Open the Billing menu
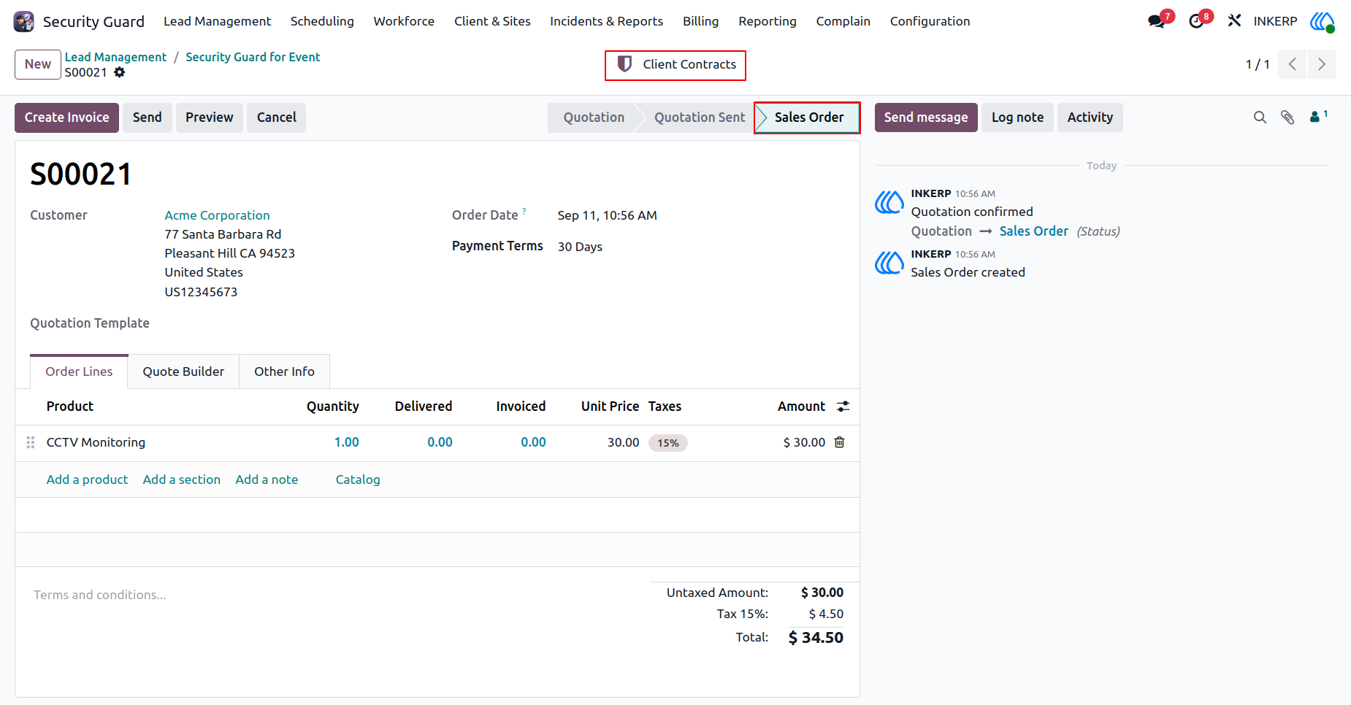Image resolution: width=1351 pixels, height=705 pixels. click(700, 21)
